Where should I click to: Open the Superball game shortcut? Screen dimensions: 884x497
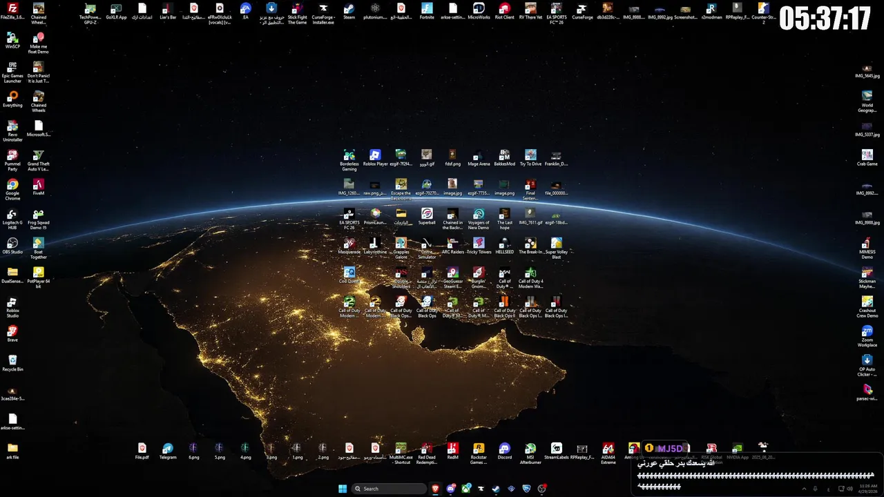(x=427, y=216)
